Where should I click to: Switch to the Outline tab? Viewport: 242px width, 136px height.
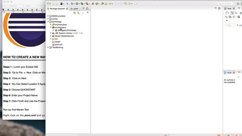click(x=229, y=73)
